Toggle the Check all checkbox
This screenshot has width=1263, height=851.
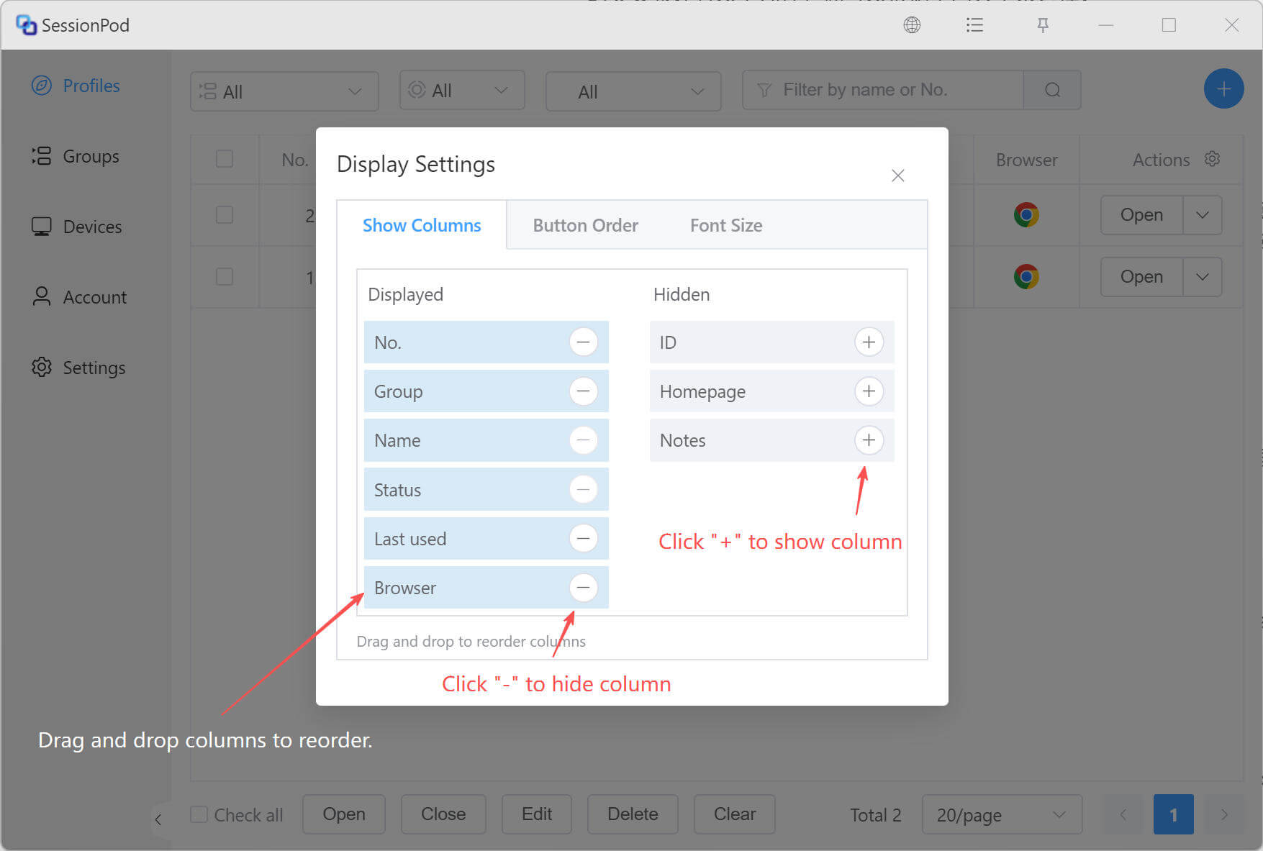point(199,814)
